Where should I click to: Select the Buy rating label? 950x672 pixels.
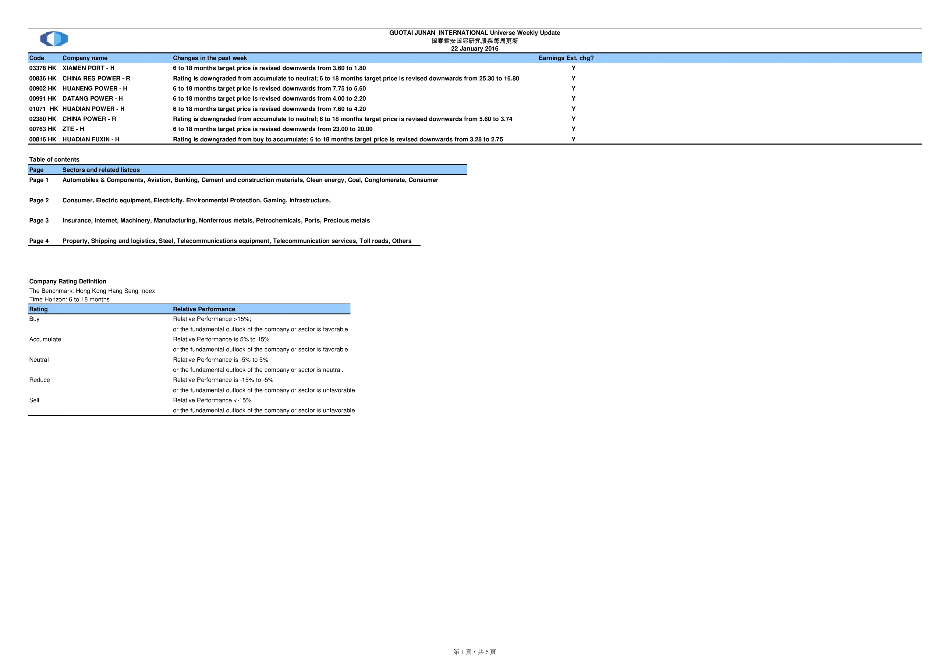tap(34, 319)
